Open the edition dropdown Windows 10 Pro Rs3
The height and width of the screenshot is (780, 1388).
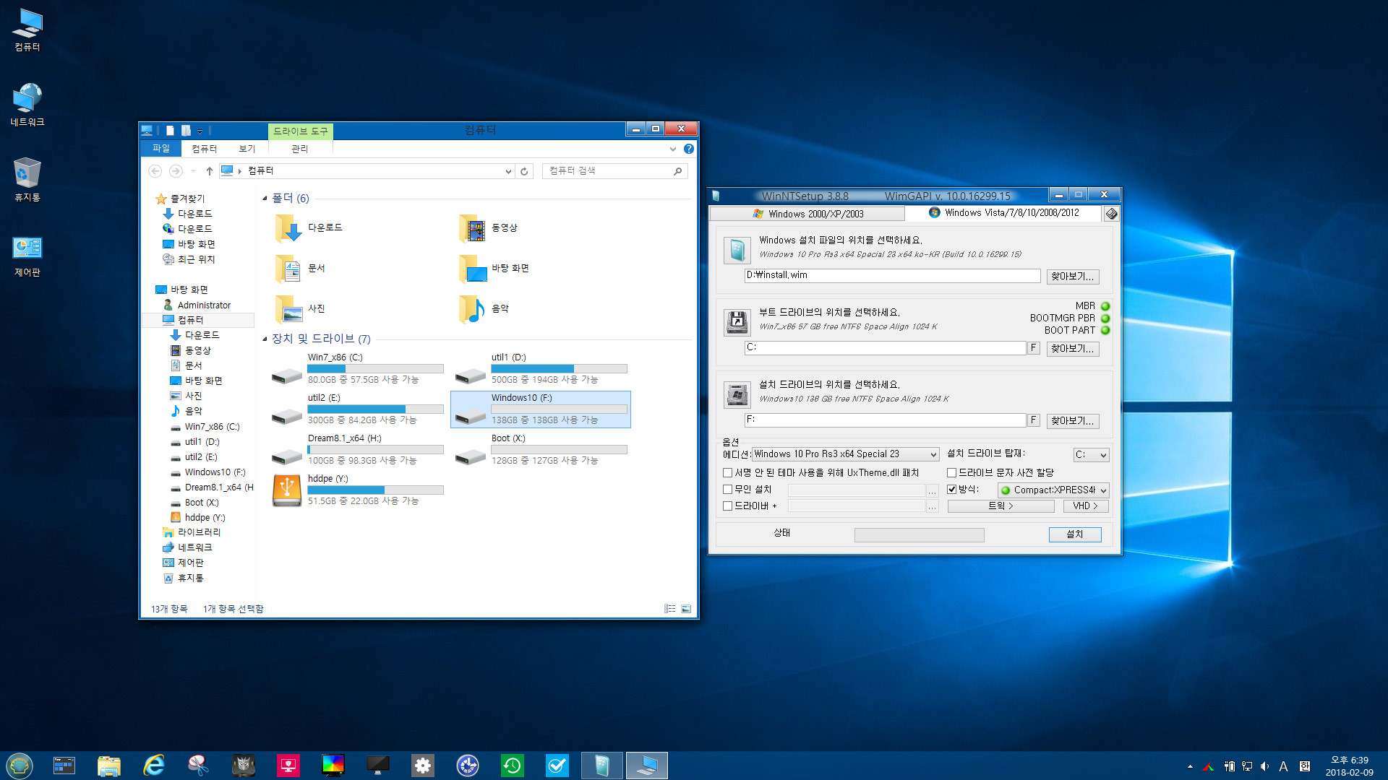845,454
